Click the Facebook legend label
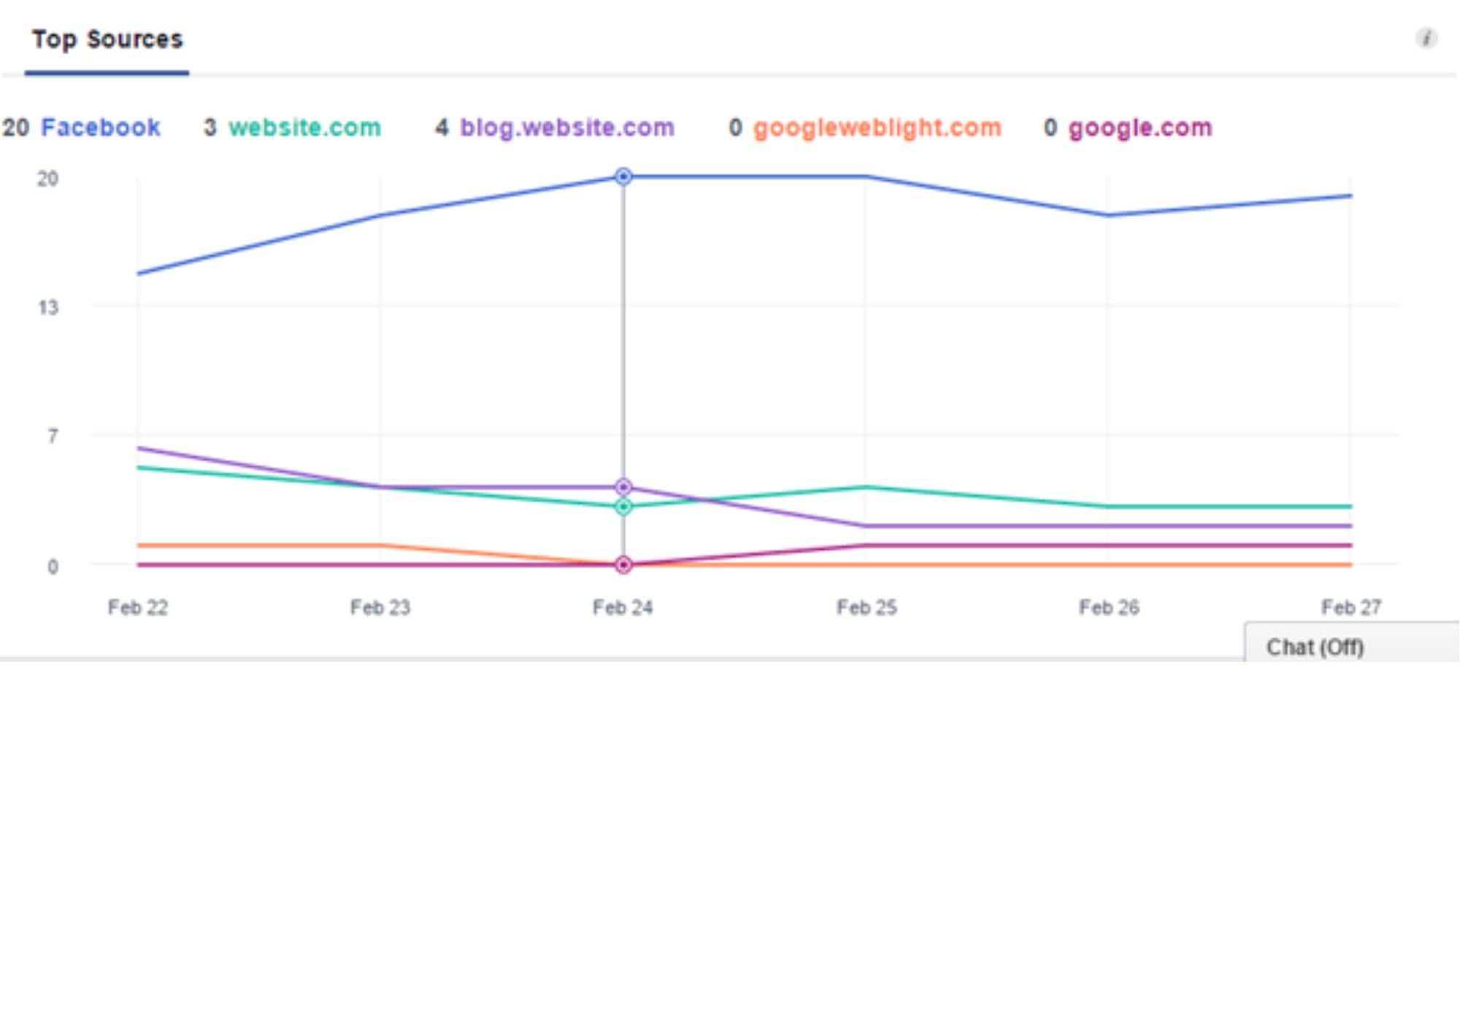 coord(101,128)
